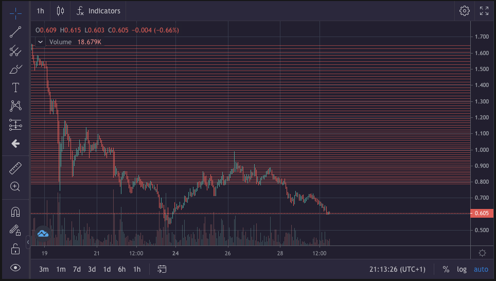Screen dimensions: 496x281
Task: Select the 1d date range
Action: click(107, 269)
